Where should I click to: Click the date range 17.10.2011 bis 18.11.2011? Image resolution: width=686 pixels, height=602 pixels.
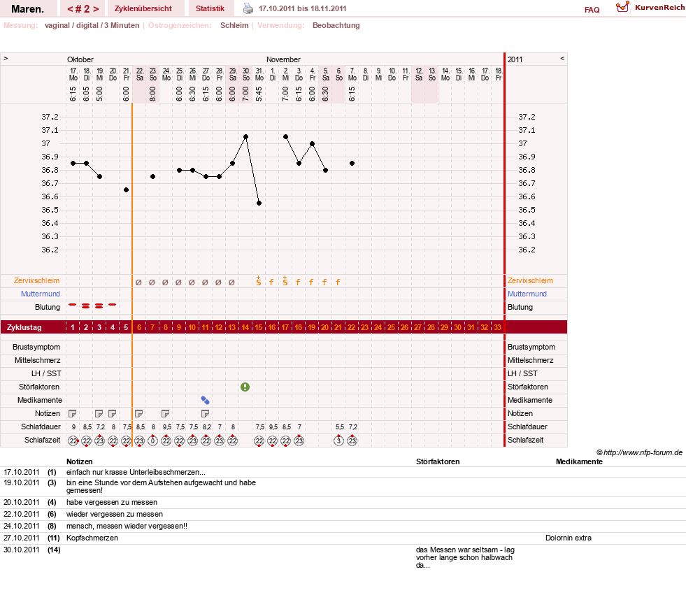pyautogui.click(x=303, y=8)
